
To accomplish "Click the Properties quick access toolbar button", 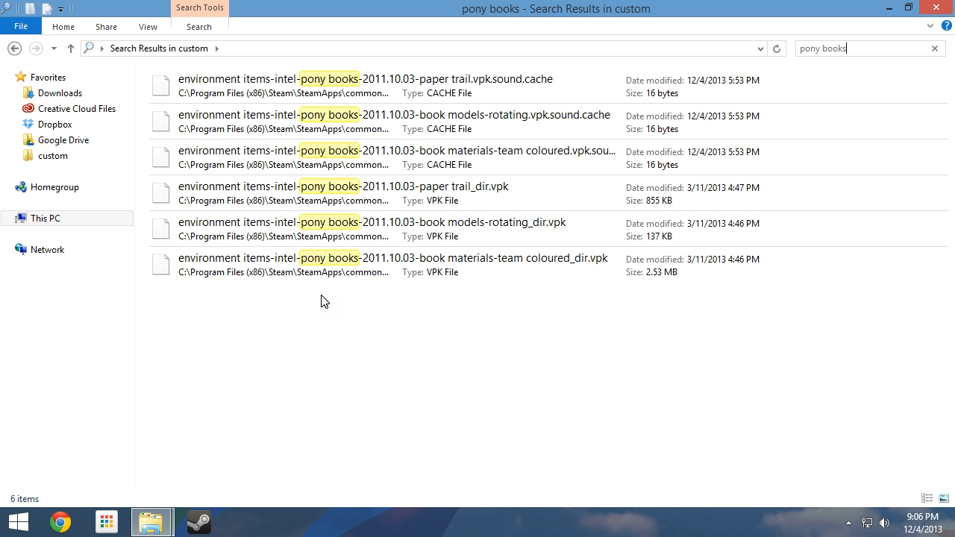I will pyautogui.click(x=30, y=9).
